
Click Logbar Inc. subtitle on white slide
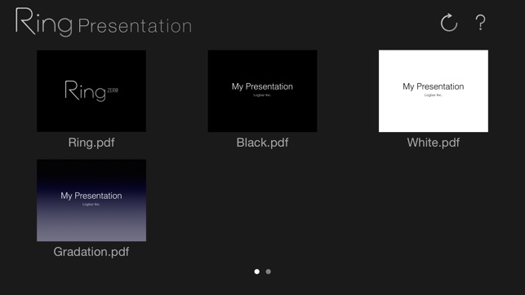[x=434, y=95]
